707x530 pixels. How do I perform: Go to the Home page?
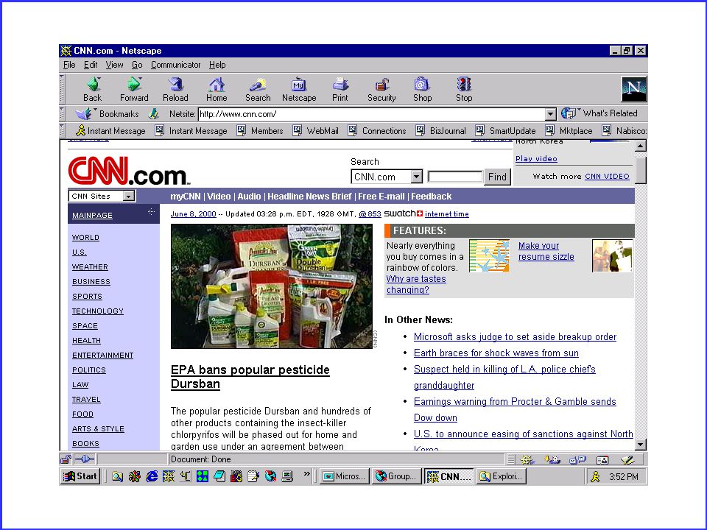point(217,89)
